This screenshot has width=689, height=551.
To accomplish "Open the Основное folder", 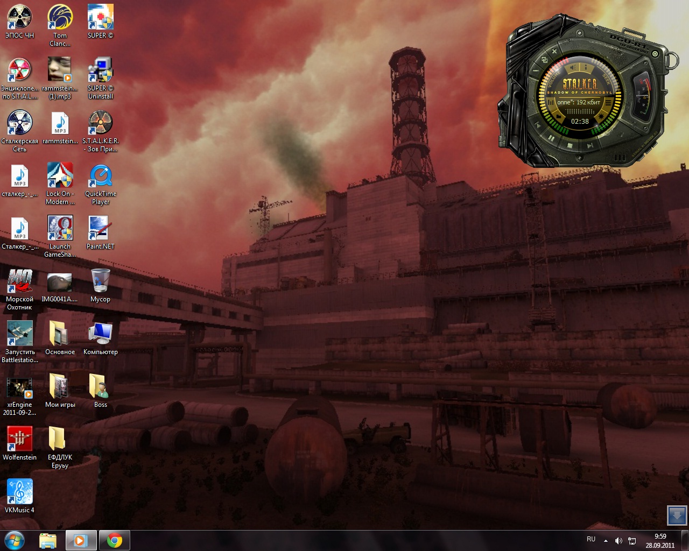I will click(60, 338).
